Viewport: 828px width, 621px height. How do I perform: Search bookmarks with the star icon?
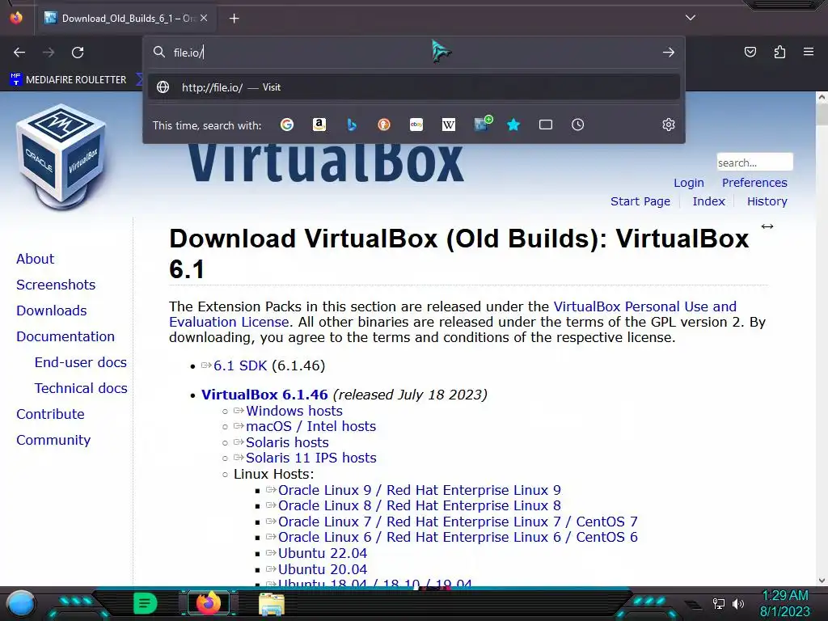pos(513,125)
